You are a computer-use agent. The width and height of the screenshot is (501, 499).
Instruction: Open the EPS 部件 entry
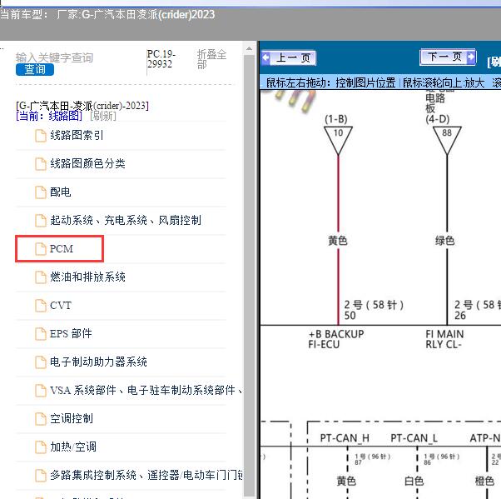[x=71, y=333]
